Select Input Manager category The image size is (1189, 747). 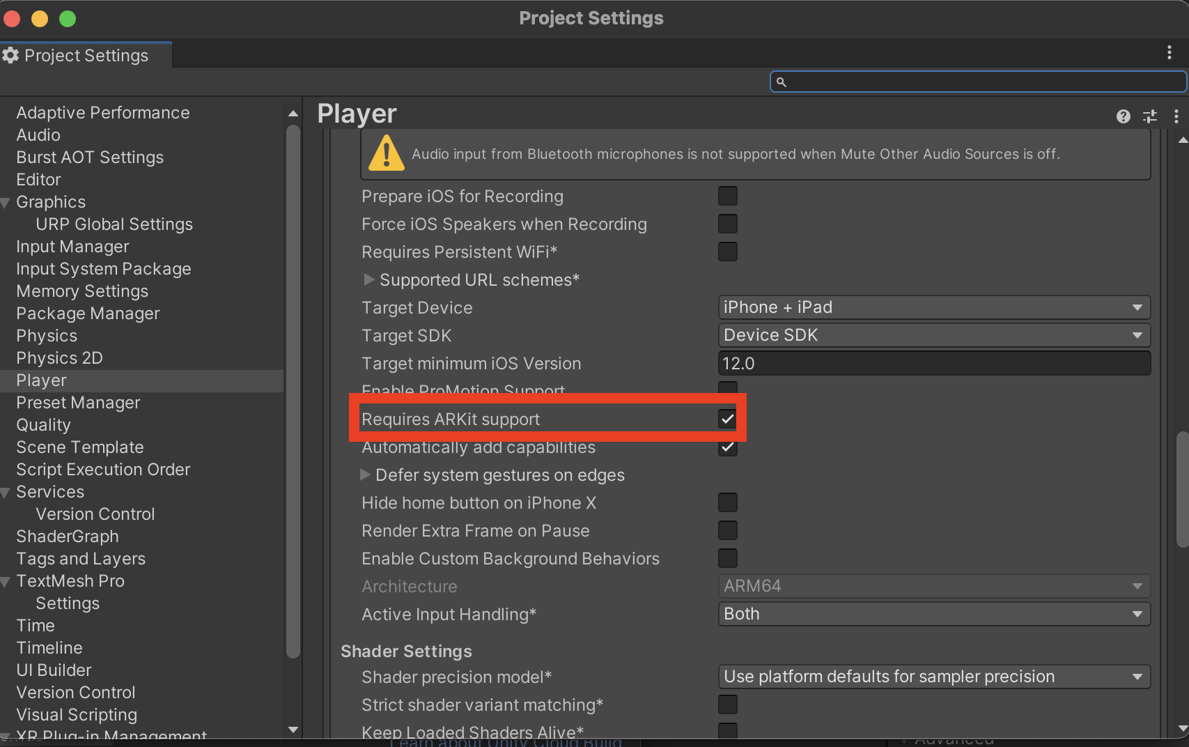pos(72,246)
